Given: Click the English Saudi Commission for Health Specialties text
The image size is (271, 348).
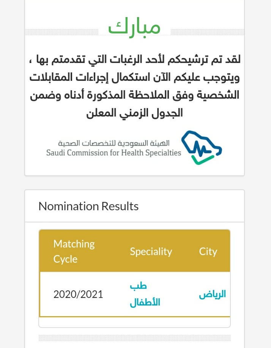Looking at the screenshot, I should pos(113,153).
